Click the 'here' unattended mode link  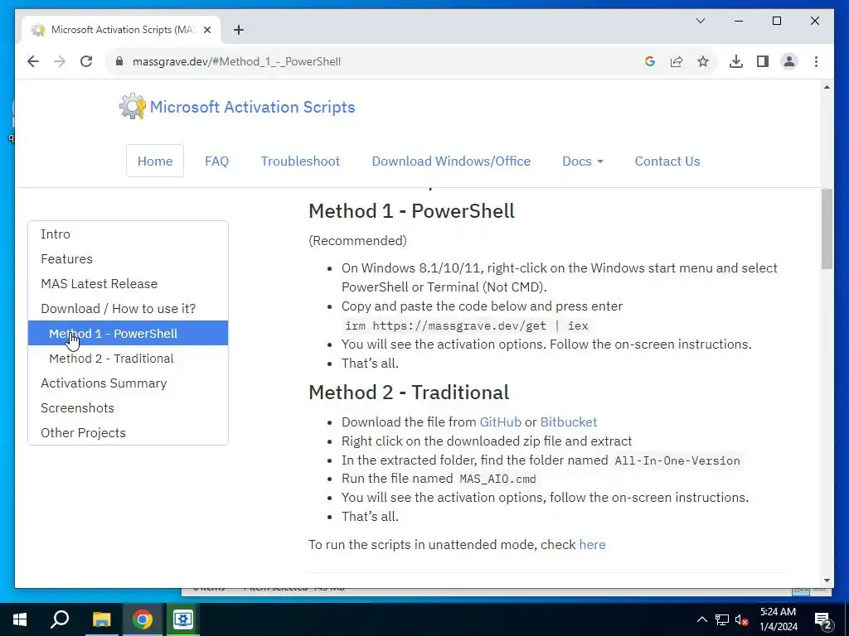[592, 544]
